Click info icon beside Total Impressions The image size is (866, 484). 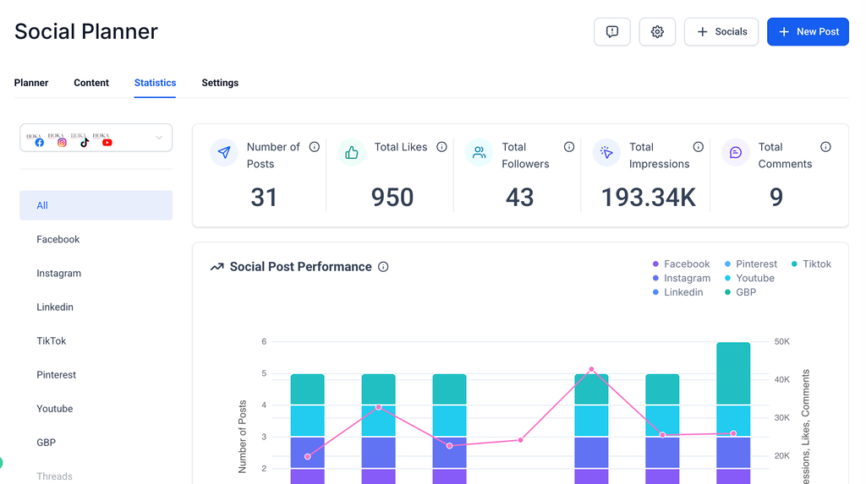pyautogui.click(x=698, y=147)
